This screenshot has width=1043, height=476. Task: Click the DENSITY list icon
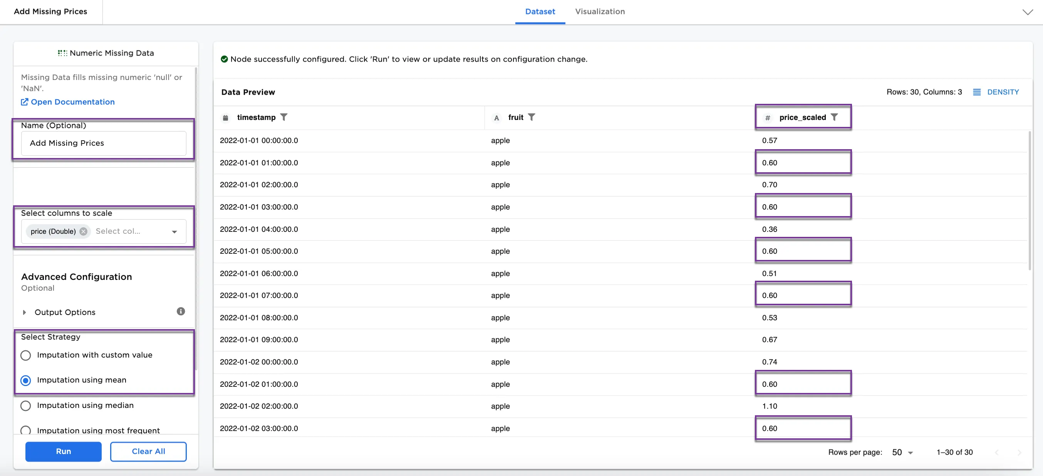(x=977, y=92)
